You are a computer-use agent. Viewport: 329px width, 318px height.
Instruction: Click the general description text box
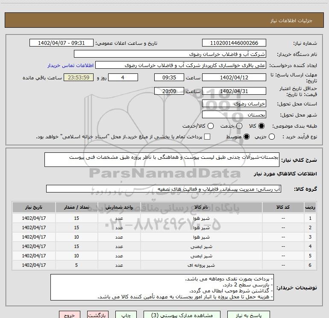point(162,160)
